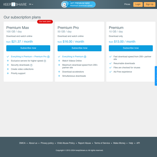The image size is (157, 157).
Task: Open the Prices menu item
Action: [127, 4]
